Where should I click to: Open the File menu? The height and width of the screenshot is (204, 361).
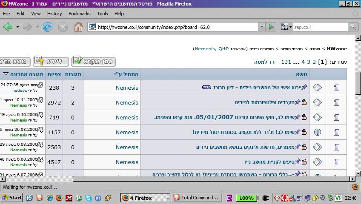pyautogui.click(x=6, y=14)
